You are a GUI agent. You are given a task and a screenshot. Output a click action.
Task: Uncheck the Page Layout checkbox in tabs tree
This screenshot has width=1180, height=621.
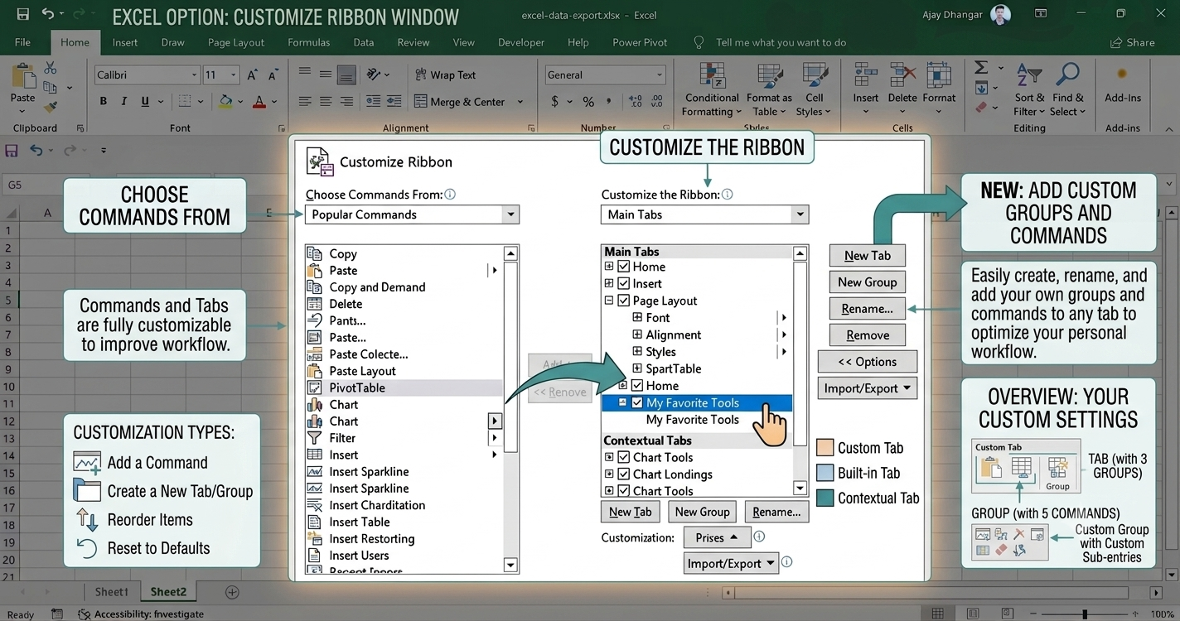pos(624,301)
